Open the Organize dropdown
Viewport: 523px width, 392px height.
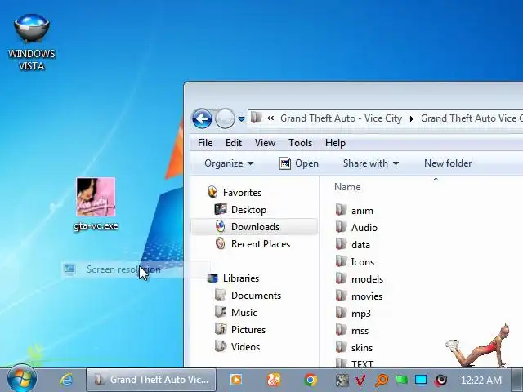[x=229, y=163]
